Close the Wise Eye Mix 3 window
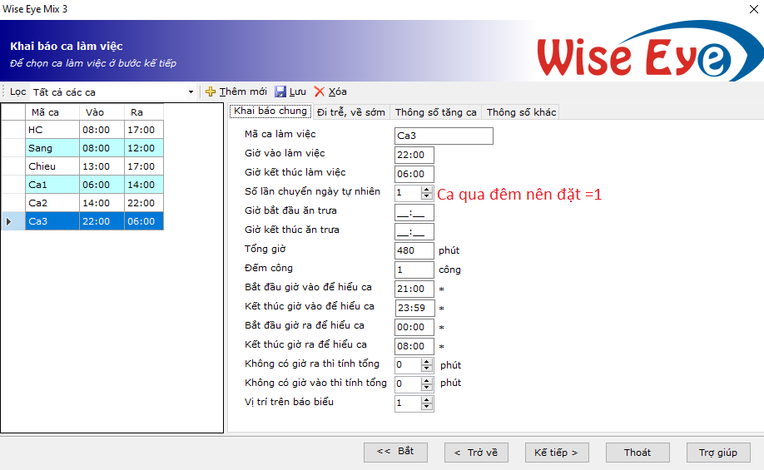This screenshot has height=470, width=764. pos(743,9)
